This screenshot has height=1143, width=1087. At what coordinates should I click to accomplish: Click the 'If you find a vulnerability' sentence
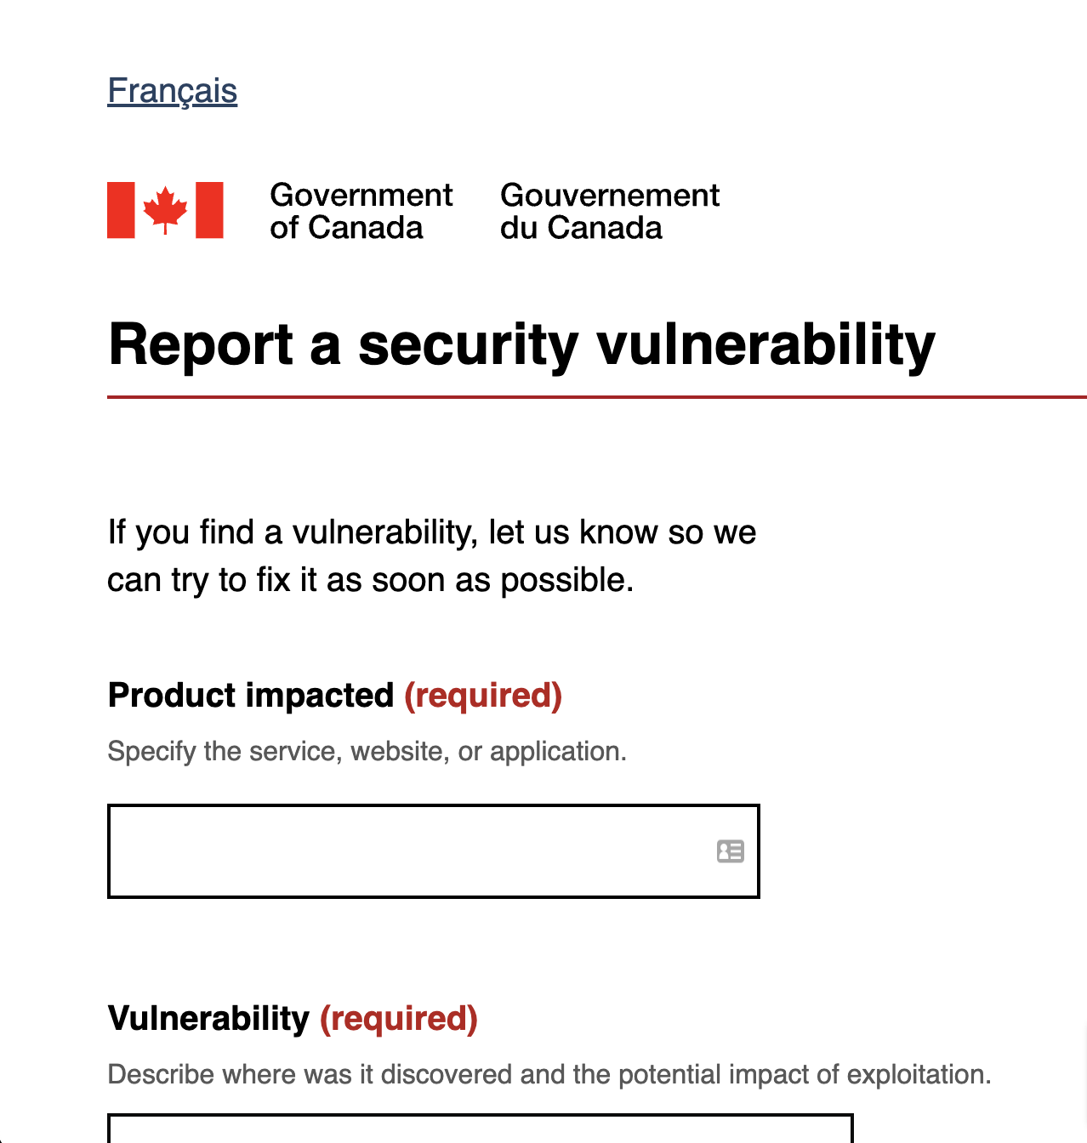point(431,532)
